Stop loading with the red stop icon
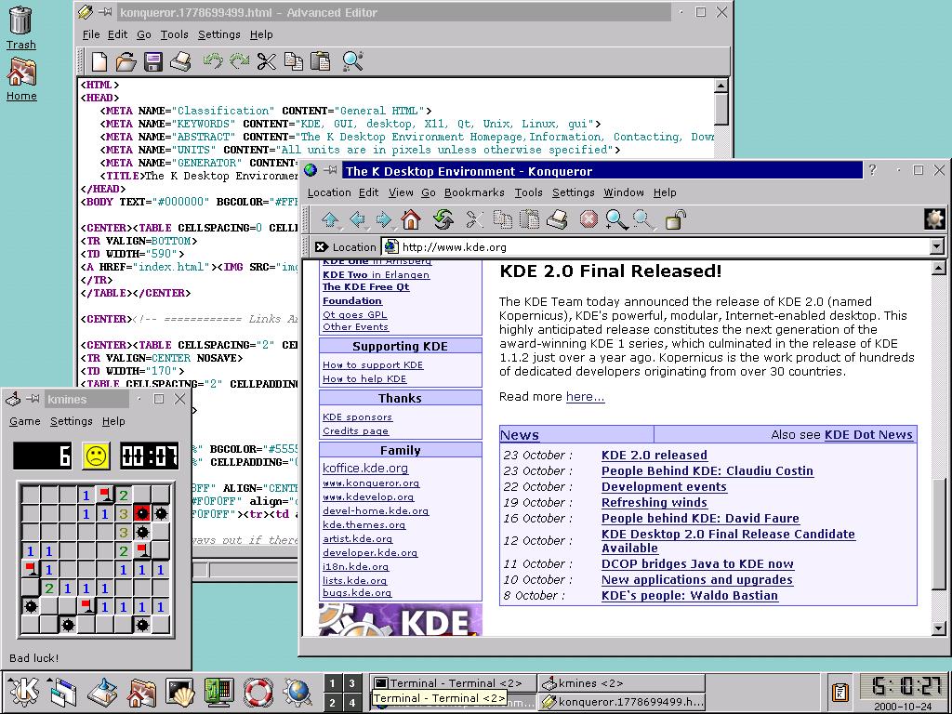 click(x=588, y=219)
